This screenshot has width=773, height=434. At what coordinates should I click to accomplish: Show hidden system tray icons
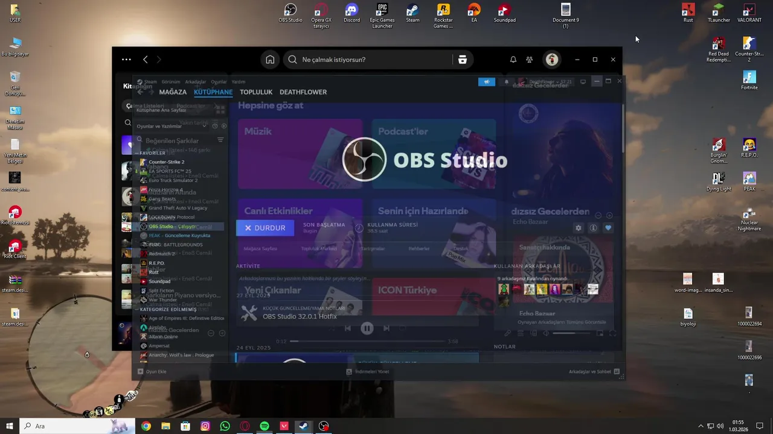(701, 426)
